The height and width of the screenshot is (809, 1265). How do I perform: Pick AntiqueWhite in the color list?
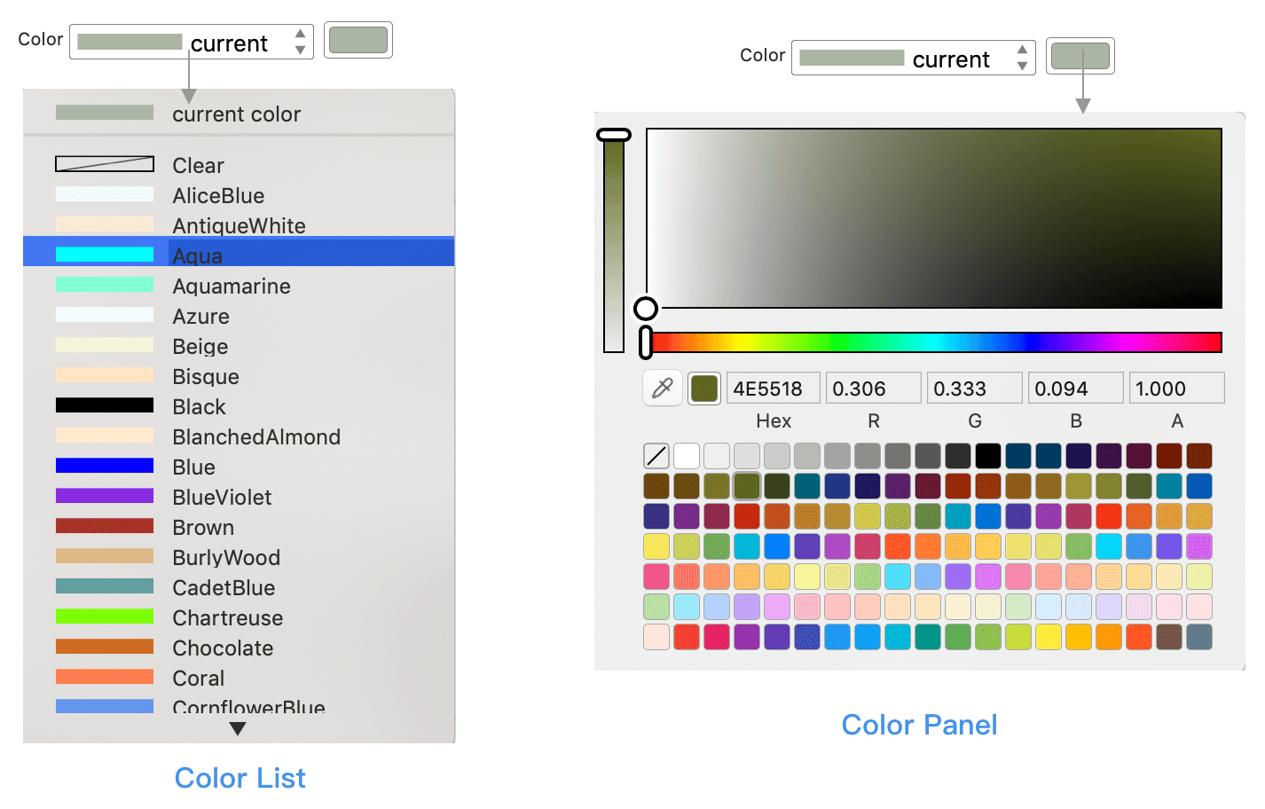239,225
